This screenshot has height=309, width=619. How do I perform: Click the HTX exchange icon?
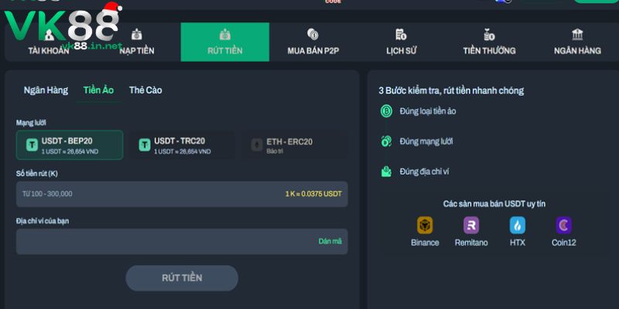click(518, 226)
